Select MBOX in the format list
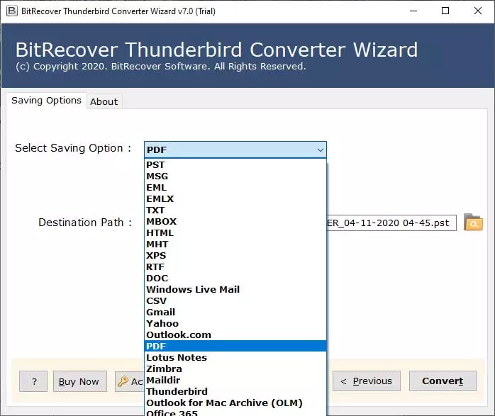This screenshot has width=495, height=416. point(161,221)
